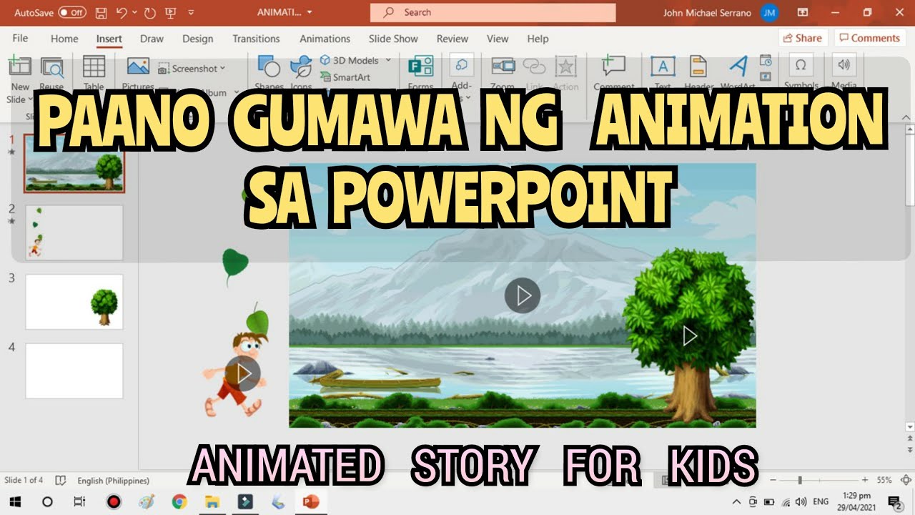The width and height of the screenshot is (915, 515).
Task: Click the Symbols omega icon
Action: (801, 66)
